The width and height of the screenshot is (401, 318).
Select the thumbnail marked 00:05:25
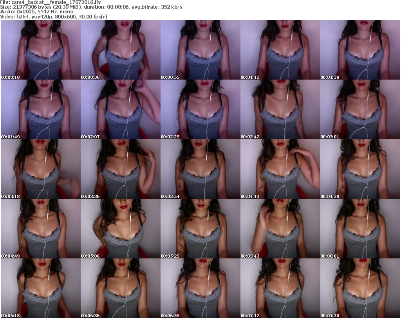click(x=200, y=229)
